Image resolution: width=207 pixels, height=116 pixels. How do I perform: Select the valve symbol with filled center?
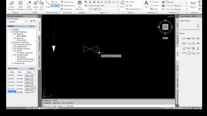click(x=189, y=39)
